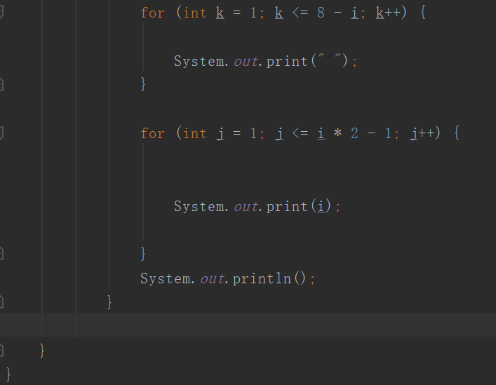Click the opening brace ending the j loop header
The image size is (496, 385).
click(457, 133)
